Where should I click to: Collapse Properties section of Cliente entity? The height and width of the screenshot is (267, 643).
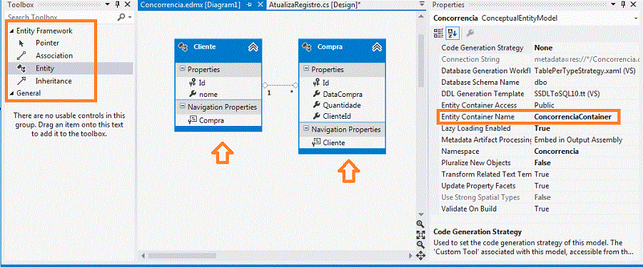point(182,69)
